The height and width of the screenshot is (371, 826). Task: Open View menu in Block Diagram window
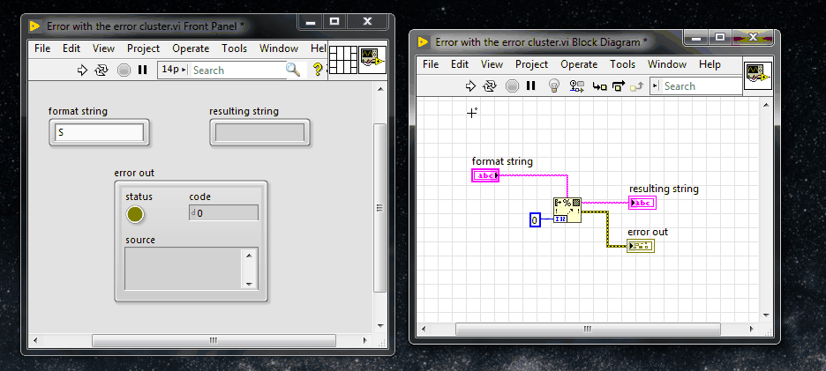492,64
